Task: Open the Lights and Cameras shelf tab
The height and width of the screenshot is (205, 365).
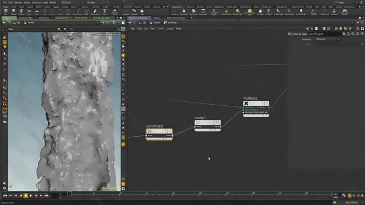Action: tap(177, 7)
